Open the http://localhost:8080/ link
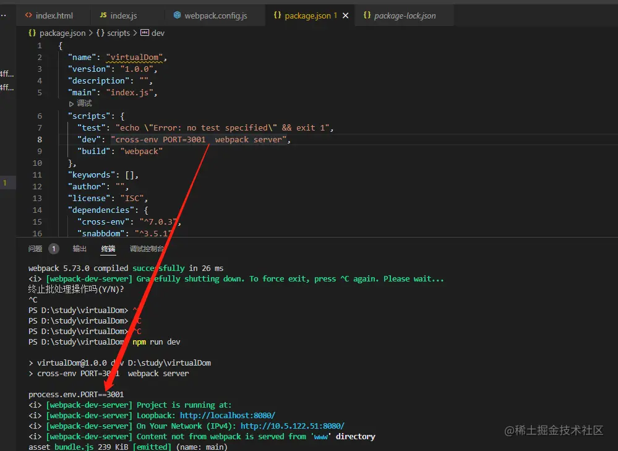This screenshot has width=618, height=451. [228, 416]
